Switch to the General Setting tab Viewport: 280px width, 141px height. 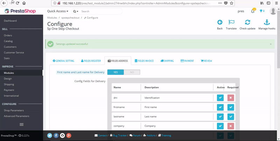point(63,61)
